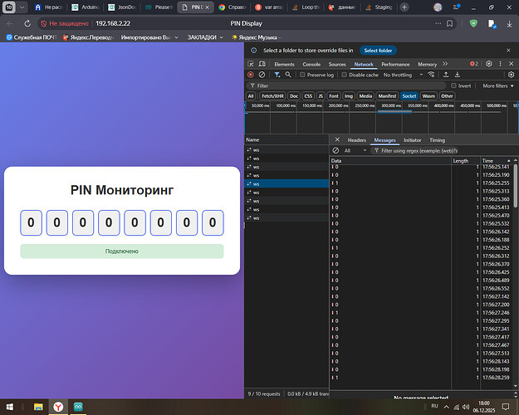Open the No throttling dropdown
This screenshot has width=519, height=415.
point(401,75)
